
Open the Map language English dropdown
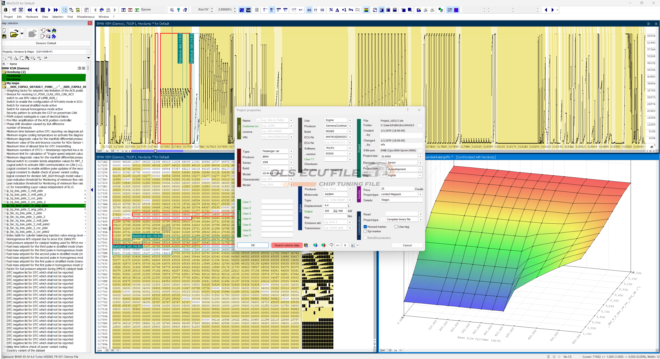point(420,175)
